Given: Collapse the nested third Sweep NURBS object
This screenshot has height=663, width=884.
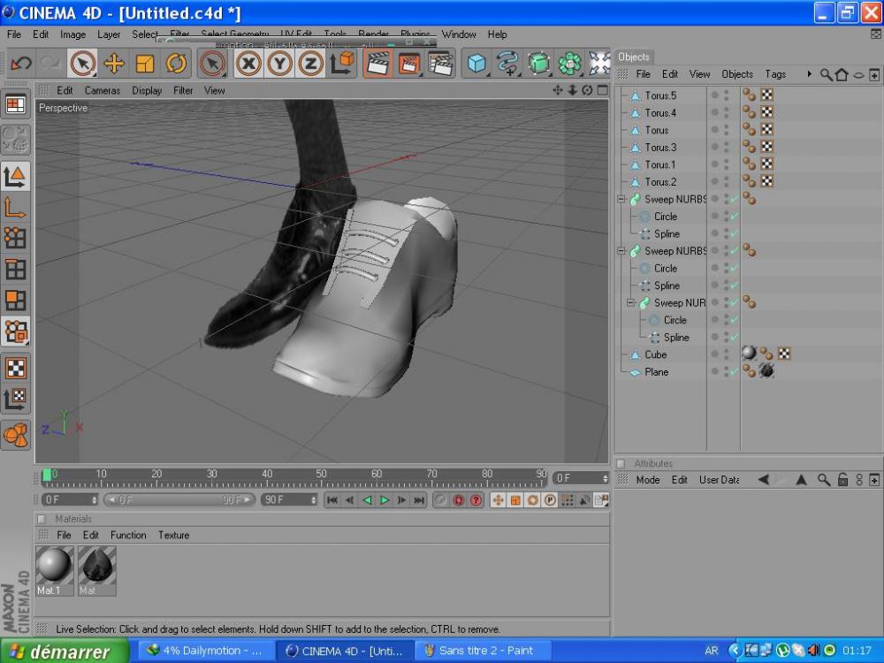Looking at the screenshot, I should pyautogui.click(x=632, y=303).
